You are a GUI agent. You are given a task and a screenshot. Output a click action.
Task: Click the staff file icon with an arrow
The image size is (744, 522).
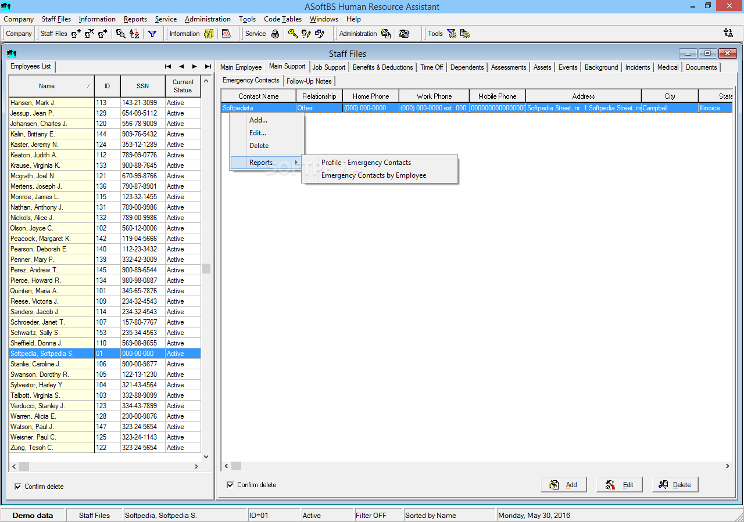tap(103, 34)
